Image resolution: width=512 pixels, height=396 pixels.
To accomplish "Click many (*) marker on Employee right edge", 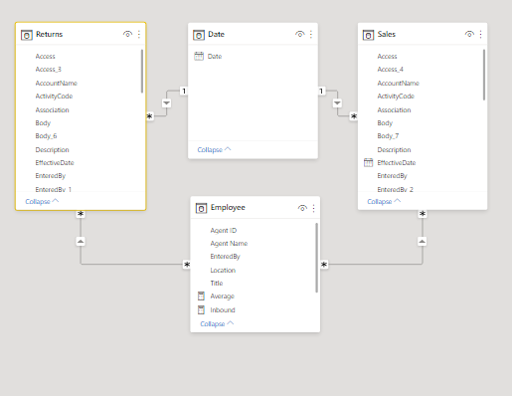I will tap(324, 265).
